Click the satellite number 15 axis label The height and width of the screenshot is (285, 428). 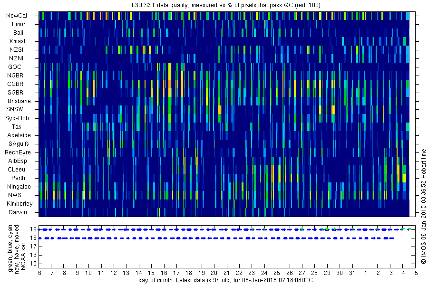33,264
